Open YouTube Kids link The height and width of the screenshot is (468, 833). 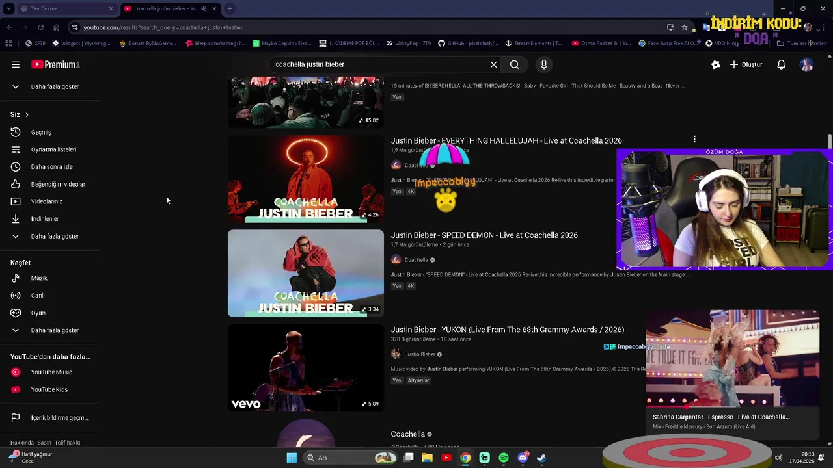[50, 389]
